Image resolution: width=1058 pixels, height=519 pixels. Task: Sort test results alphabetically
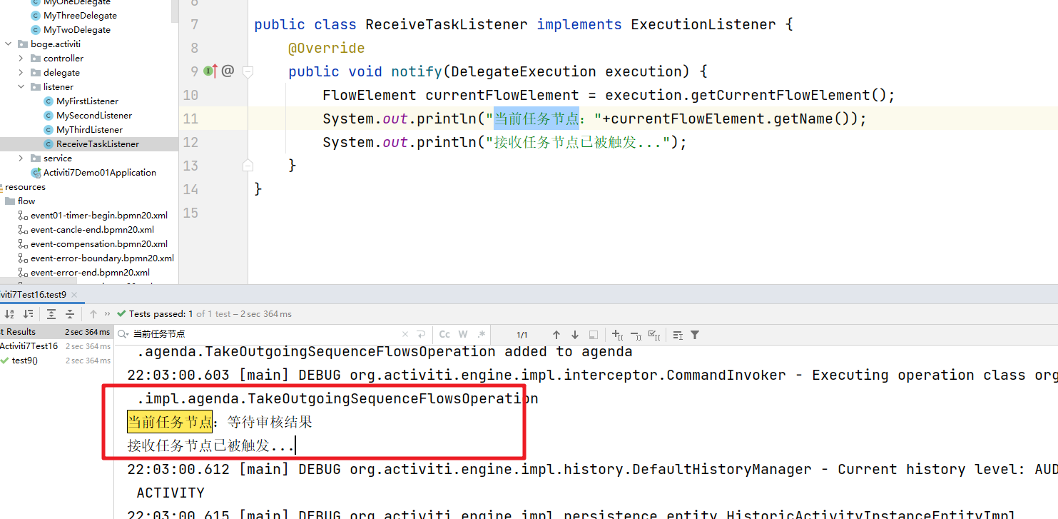pos(11,314)
